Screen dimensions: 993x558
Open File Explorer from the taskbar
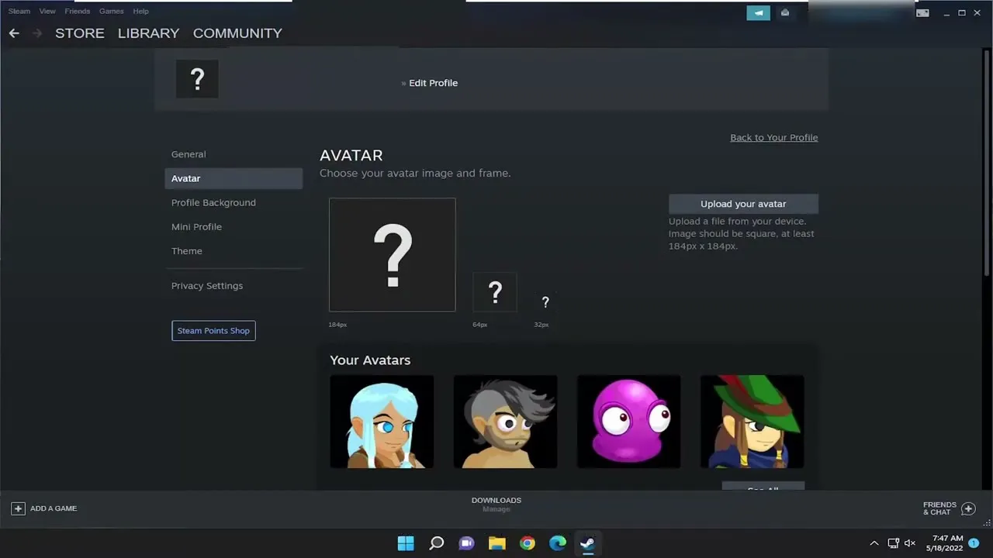[497, 543]
